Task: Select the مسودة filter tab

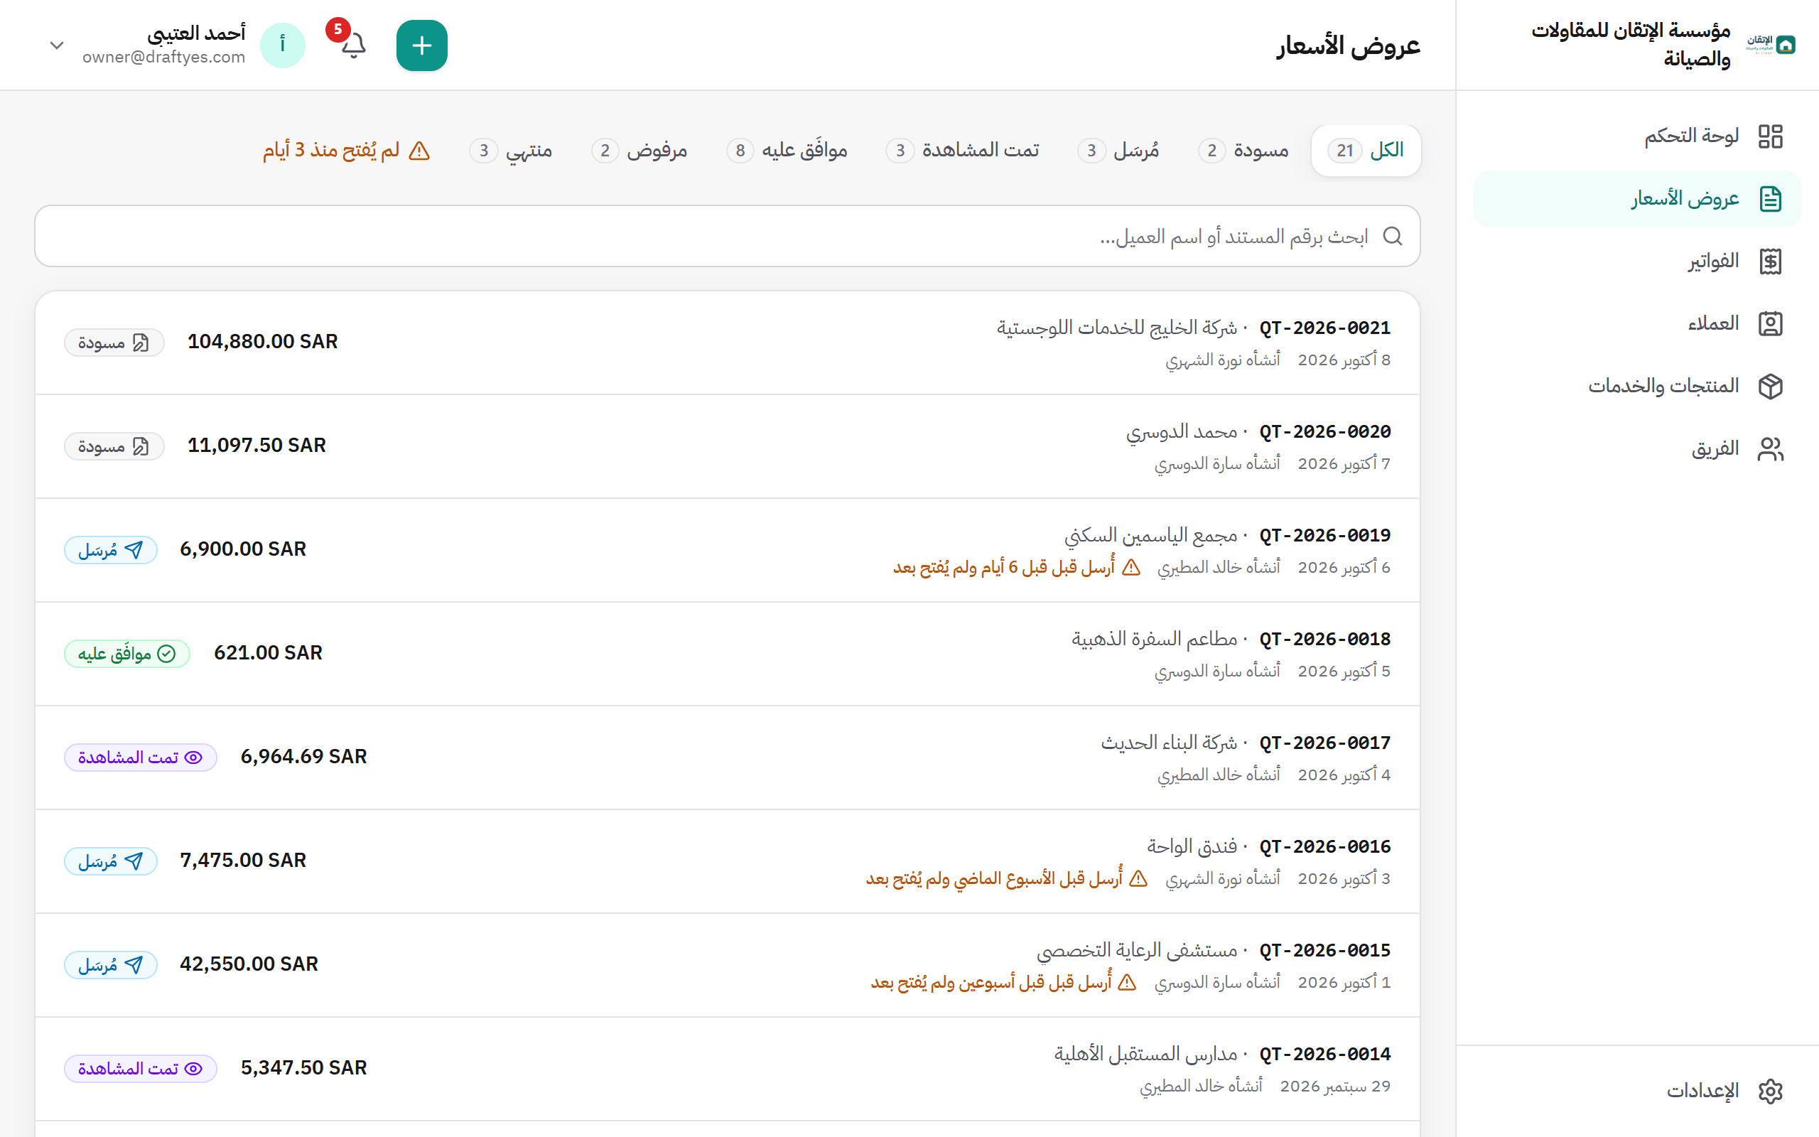Action: 1243,151
